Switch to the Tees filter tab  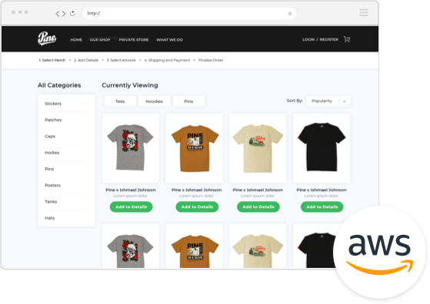[x=120, y=101]
